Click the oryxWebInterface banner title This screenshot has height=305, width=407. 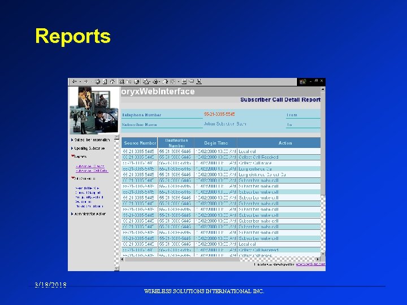coord(158,91)
